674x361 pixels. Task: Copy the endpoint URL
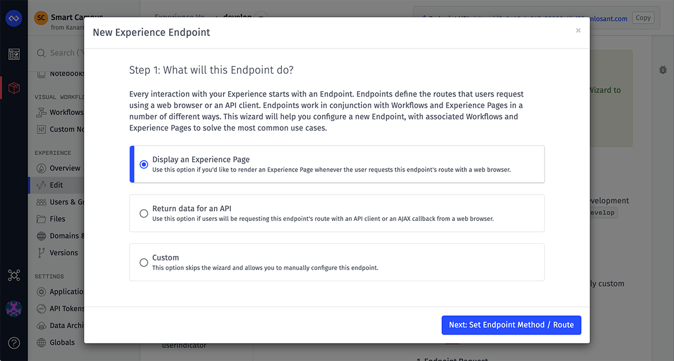click(643, 18)
